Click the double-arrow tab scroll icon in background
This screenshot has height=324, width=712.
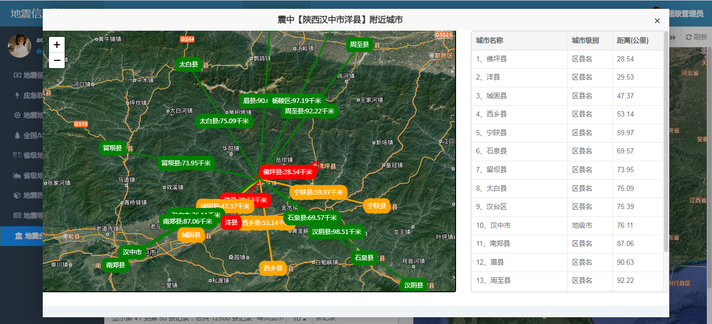(x=673, y=37)
